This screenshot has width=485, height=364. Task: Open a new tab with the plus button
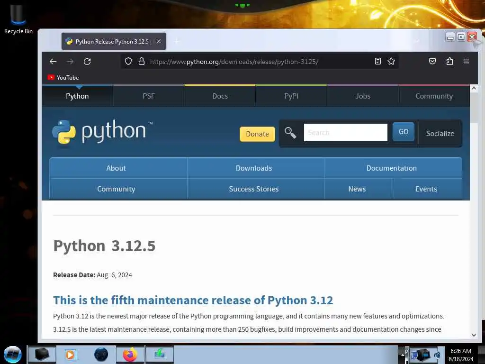(x=177, y=41)
